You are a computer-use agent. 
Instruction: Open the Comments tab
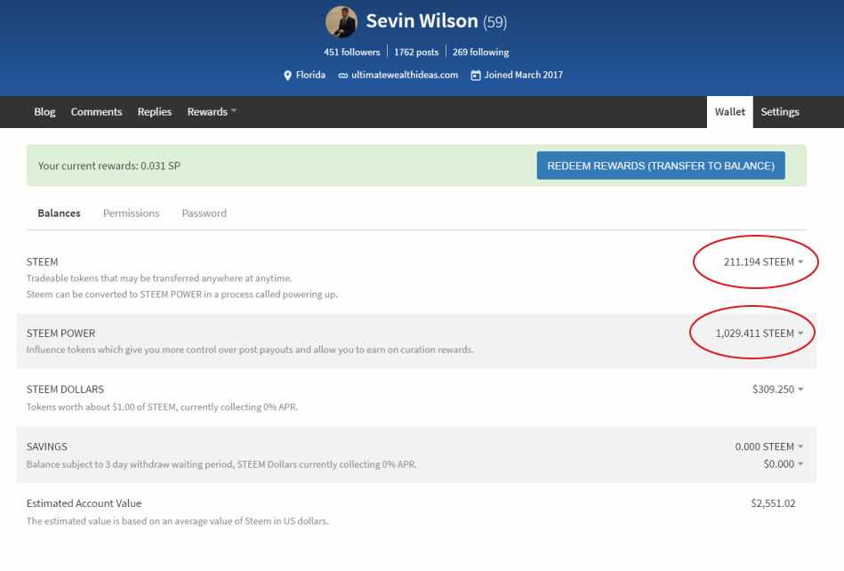pyautogui.click(x=96, y=112)
